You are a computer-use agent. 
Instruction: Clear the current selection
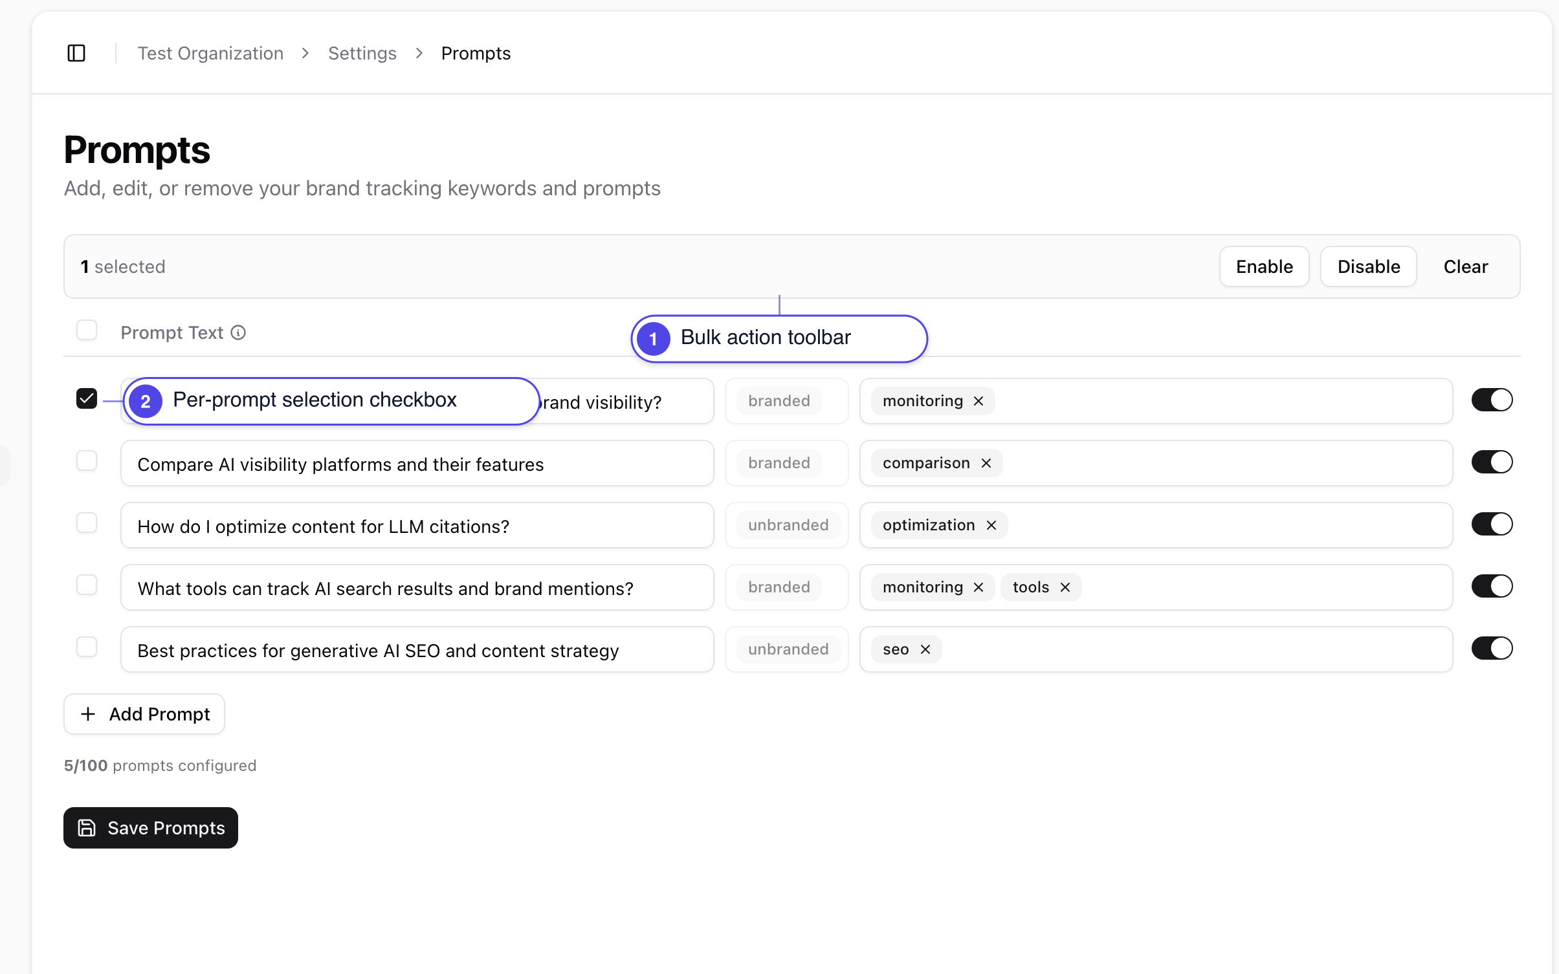(x=1465, y=266)
